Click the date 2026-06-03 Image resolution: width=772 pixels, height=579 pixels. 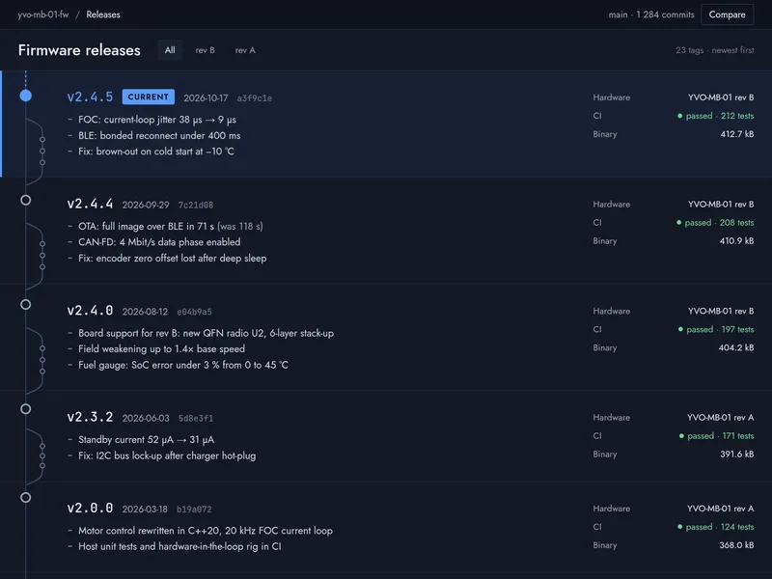tap(146, 418)
